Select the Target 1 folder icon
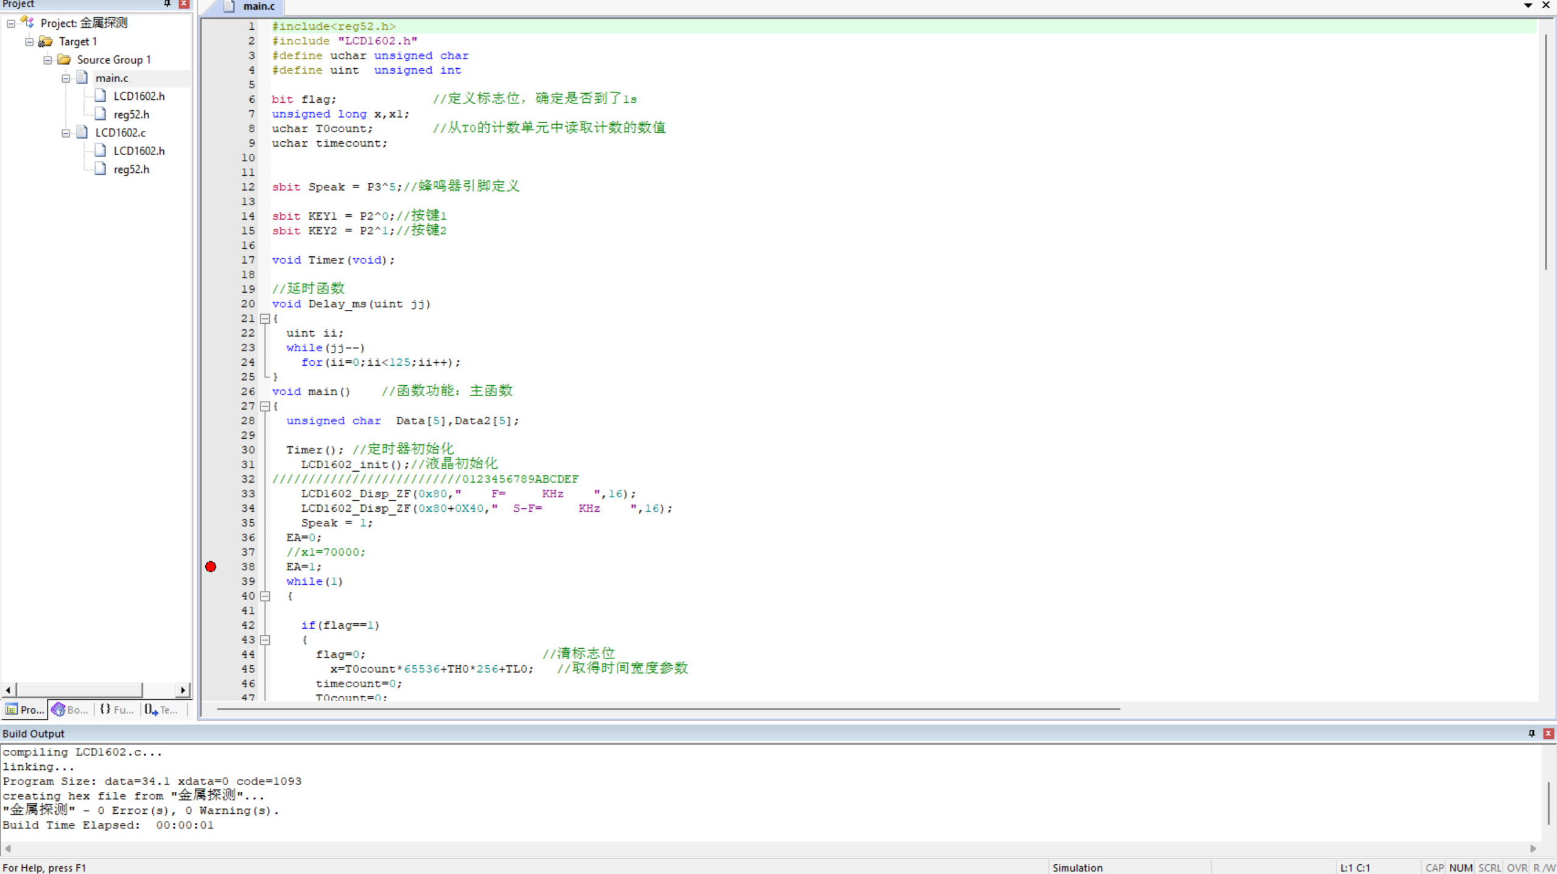This screenshot has height=874, width=1557. (x=46, y=41)
